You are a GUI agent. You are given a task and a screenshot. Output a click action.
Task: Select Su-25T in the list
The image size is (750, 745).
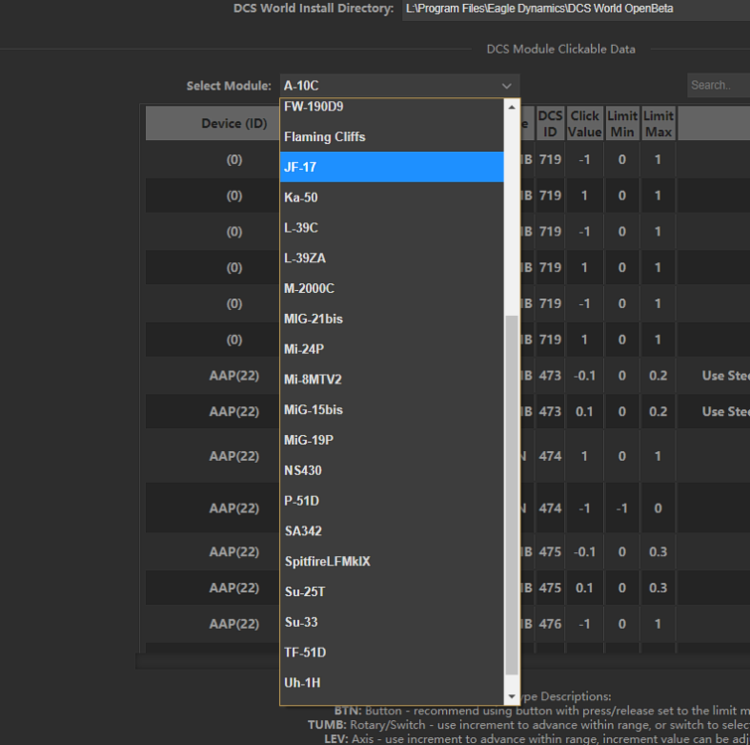(391, 592)
